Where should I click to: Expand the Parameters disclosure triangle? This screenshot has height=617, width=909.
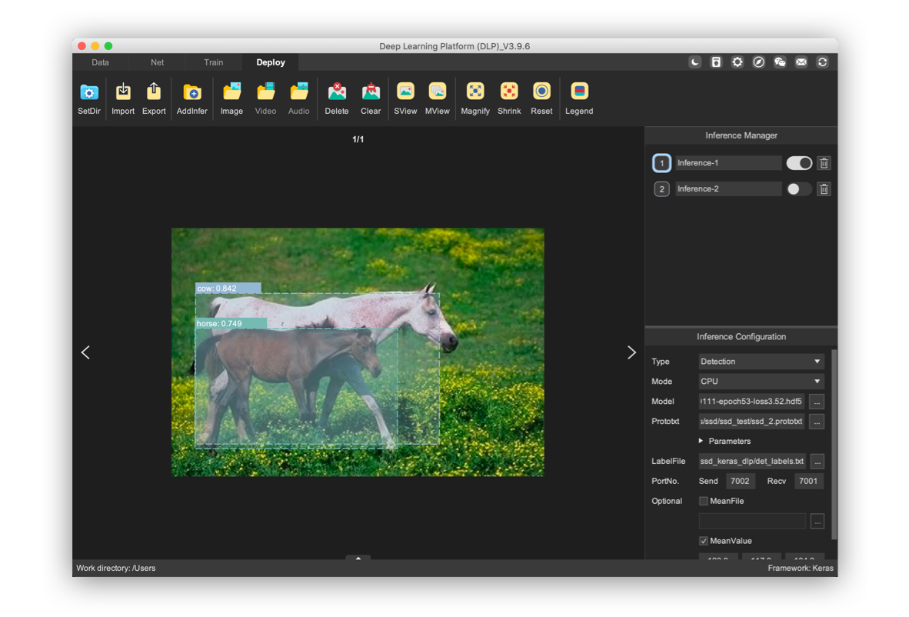coord(701,441)
